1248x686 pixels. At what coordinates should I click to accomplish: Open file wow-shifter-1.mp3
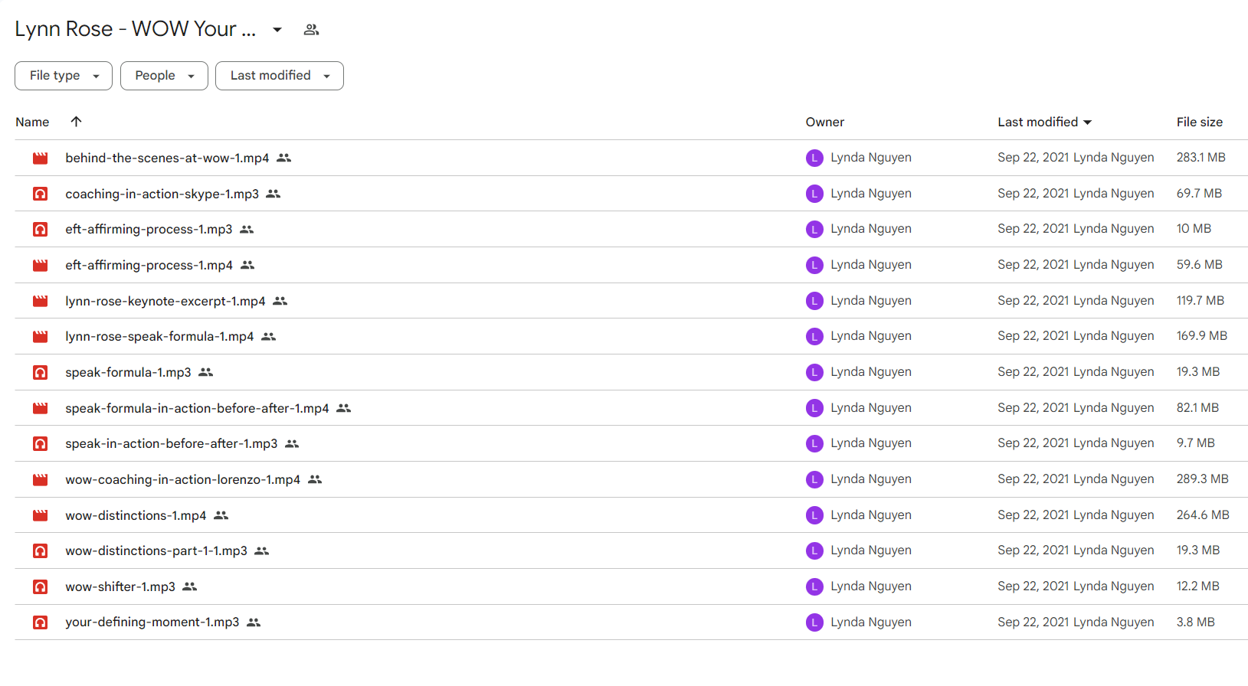(120, 586)
